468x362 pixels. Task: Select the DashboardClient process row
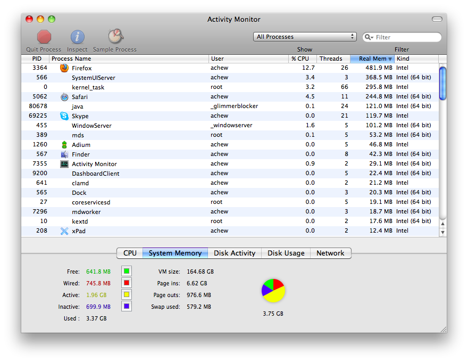click(x=230, y=174)
